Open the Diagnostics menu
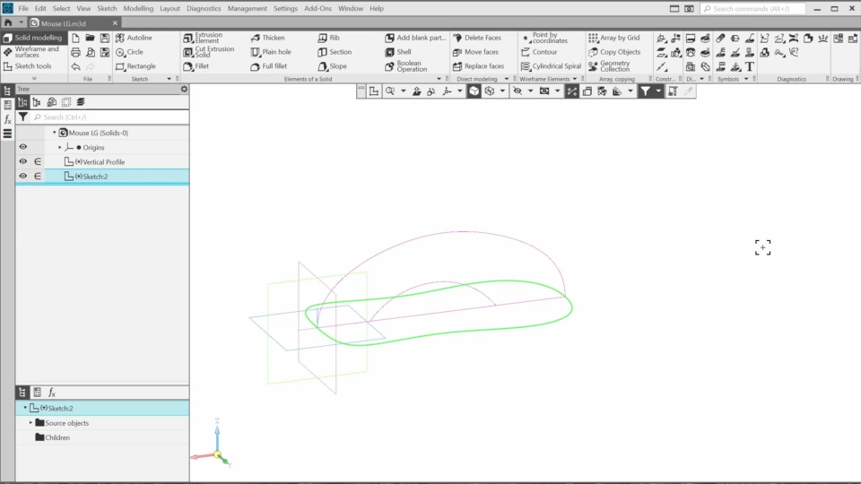The height and width of the screenshot is (484, 861). tap(204, 8)
